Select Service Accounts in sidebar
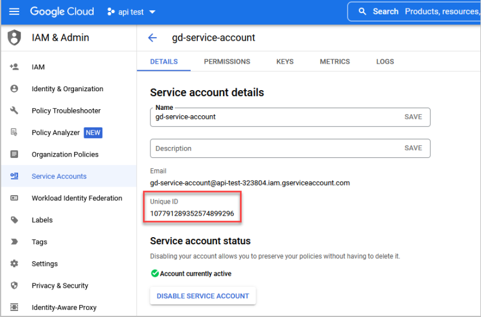Image resolution: width=481 pixels, height=317 pixels. click(69, 176)
